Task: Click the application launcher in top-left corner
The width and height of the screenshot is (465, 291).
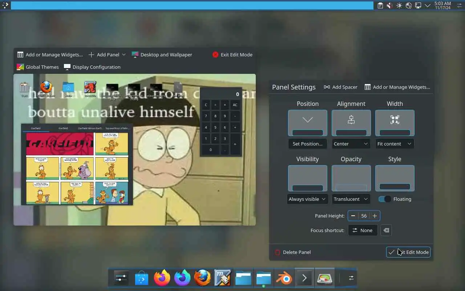Action: [x=5, y=5]
